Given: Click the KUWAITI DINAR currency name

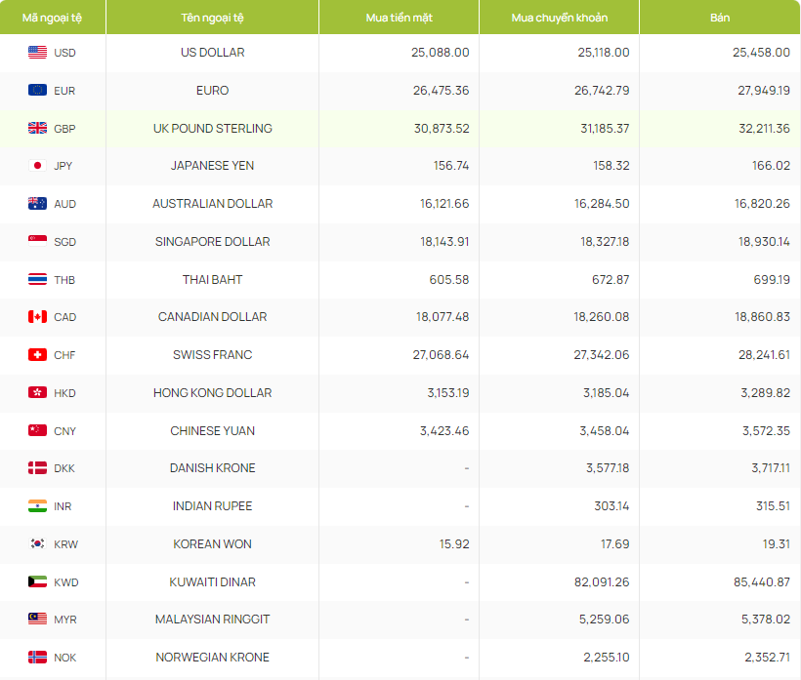Looking at the screenshot, I should click(212, 582).
